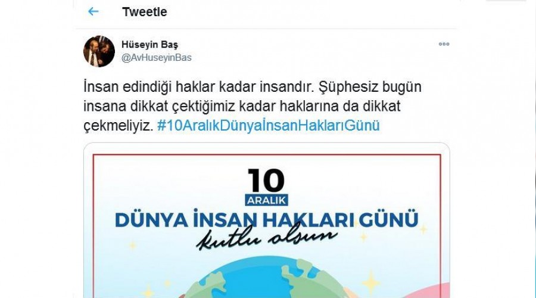Image resolution: width=536 pixels, height=298 pixels.
Task: Go back using the blue arrow icon
Action: (93, 12)
